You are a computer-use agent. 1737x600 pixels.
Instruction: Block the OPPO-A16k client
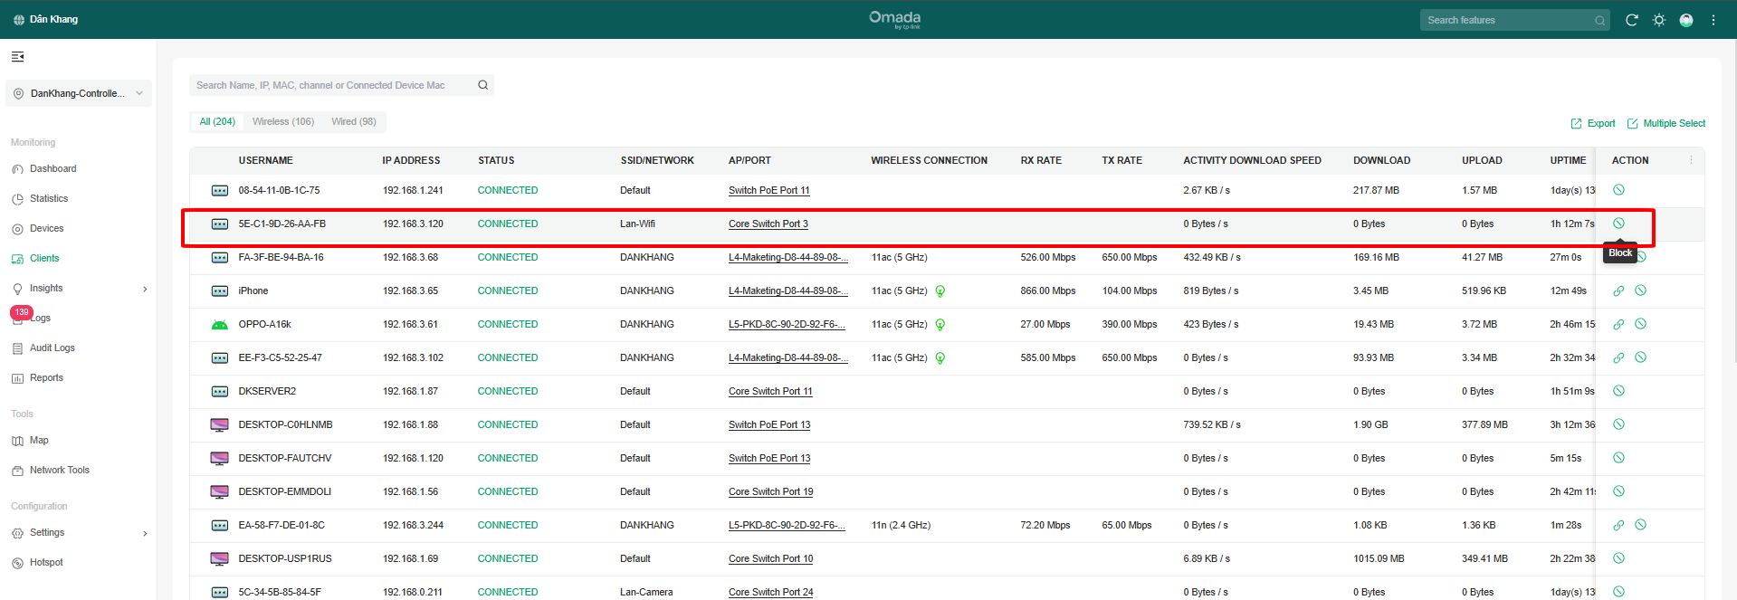click(1640, 324)
